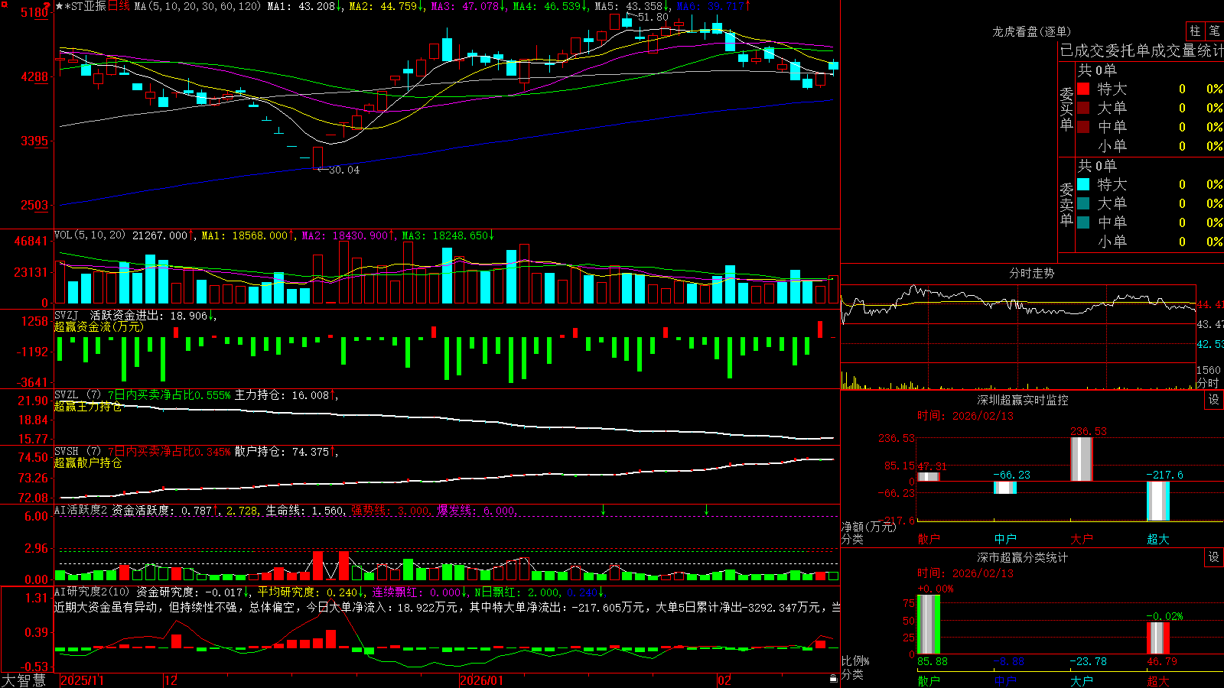
Task: Click the 日线 period label
Action: [x=119, y=6]
